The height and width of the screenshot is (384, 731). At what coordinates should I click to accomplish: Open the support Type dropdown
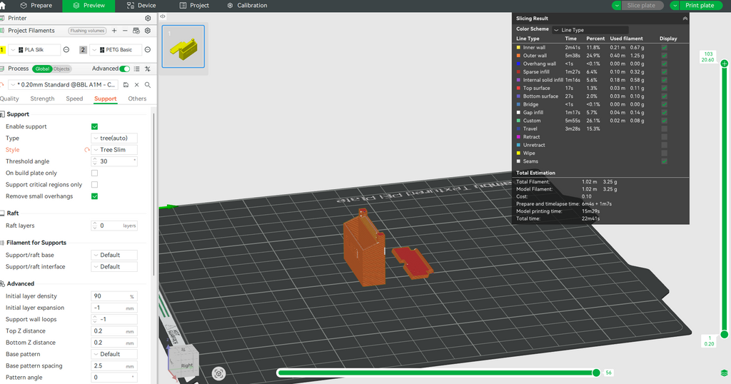click(x=114, y=138)
